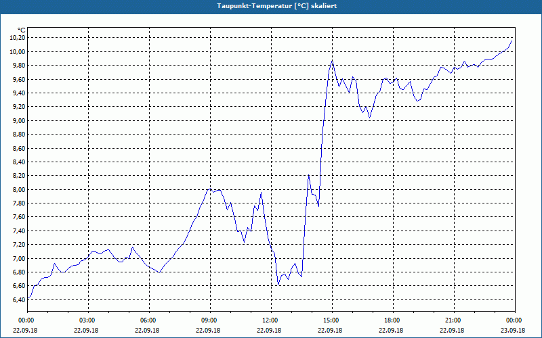
Task: Click the 6,60 y-axis label
Action: (x=19, y=286)
